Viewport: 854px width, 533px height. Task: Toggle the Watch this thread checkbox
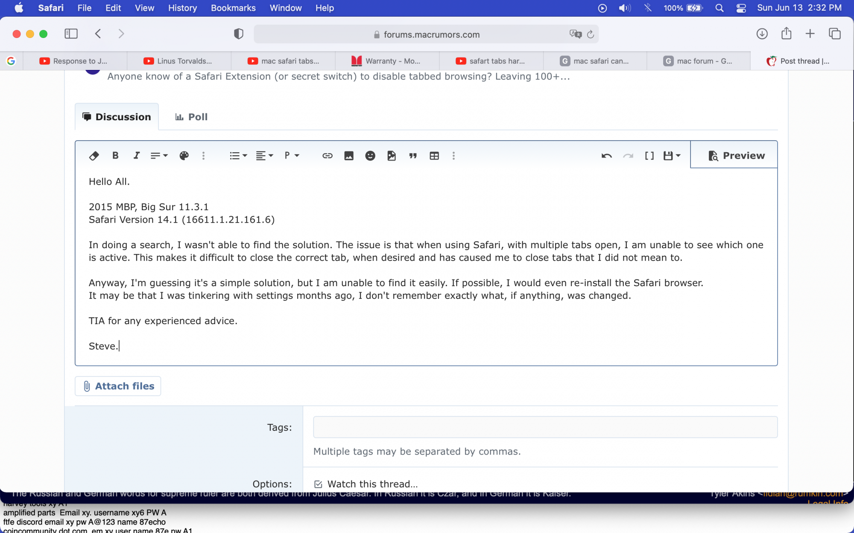point(318,484)
